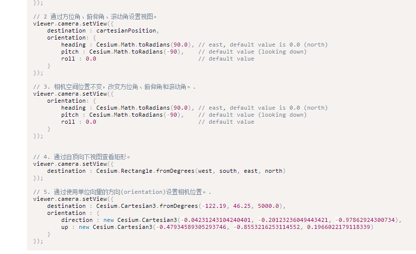The width and height of the screenshot is (416, 254).
Task: Click the Cesium.Cartesian3.fromDegrees call
Action: pos(147,206)
